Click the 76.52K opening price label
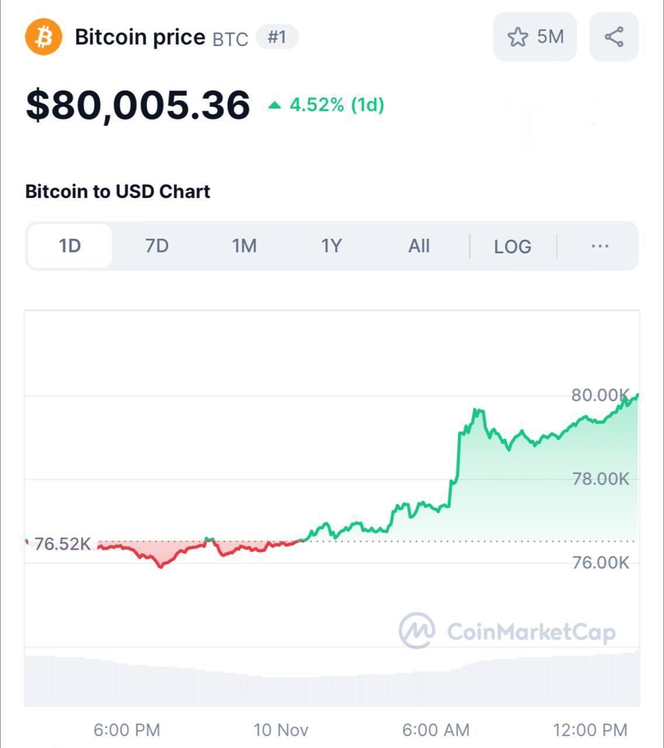 click(x=63, y=544)
